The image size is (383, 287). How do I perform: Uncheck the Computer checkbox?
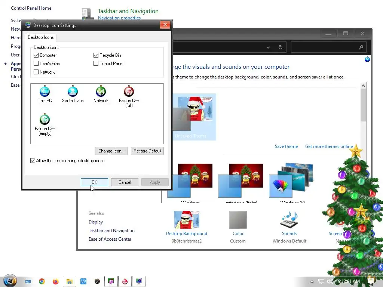pyautogui.click(x=36, y=55)
